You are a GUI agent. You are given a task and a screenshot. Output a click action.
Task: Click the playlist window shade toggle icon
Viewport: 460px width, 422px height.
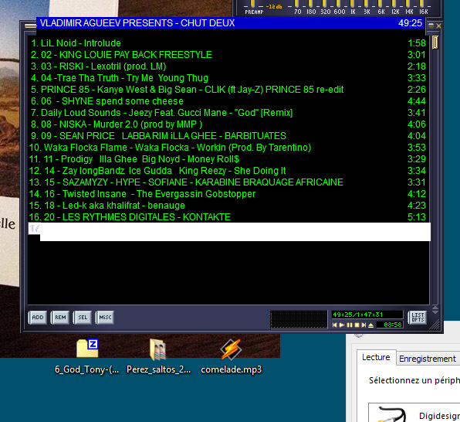tap(431, 26)
